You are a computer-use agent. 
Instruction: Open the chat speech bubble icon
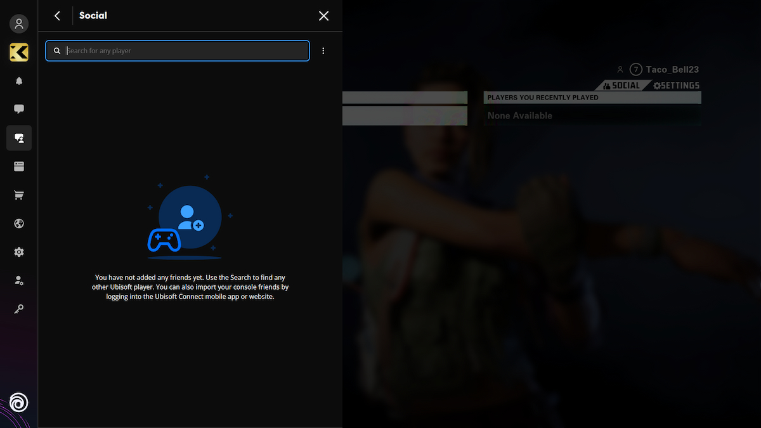[x=19, y=109]
